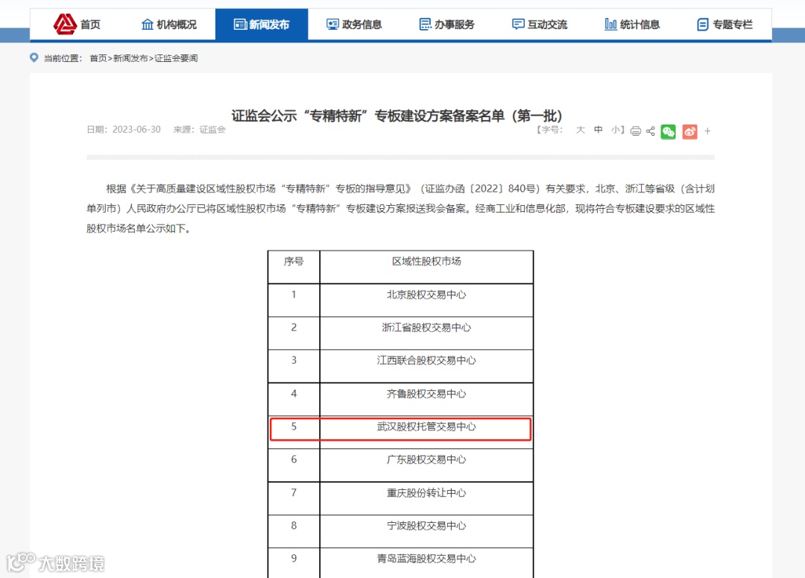The height and width of the screenshot is (578, 805).
Task: Select the 新闻发布 tab
Action: point(262,24)
